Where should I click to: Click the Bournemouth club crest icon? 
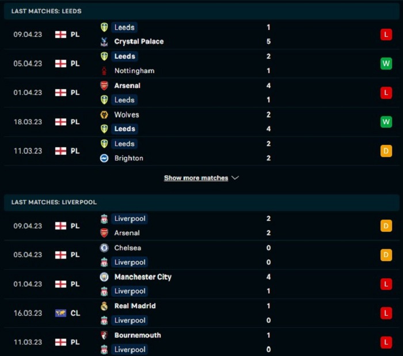pyautogui.click(x=104, y=335)
